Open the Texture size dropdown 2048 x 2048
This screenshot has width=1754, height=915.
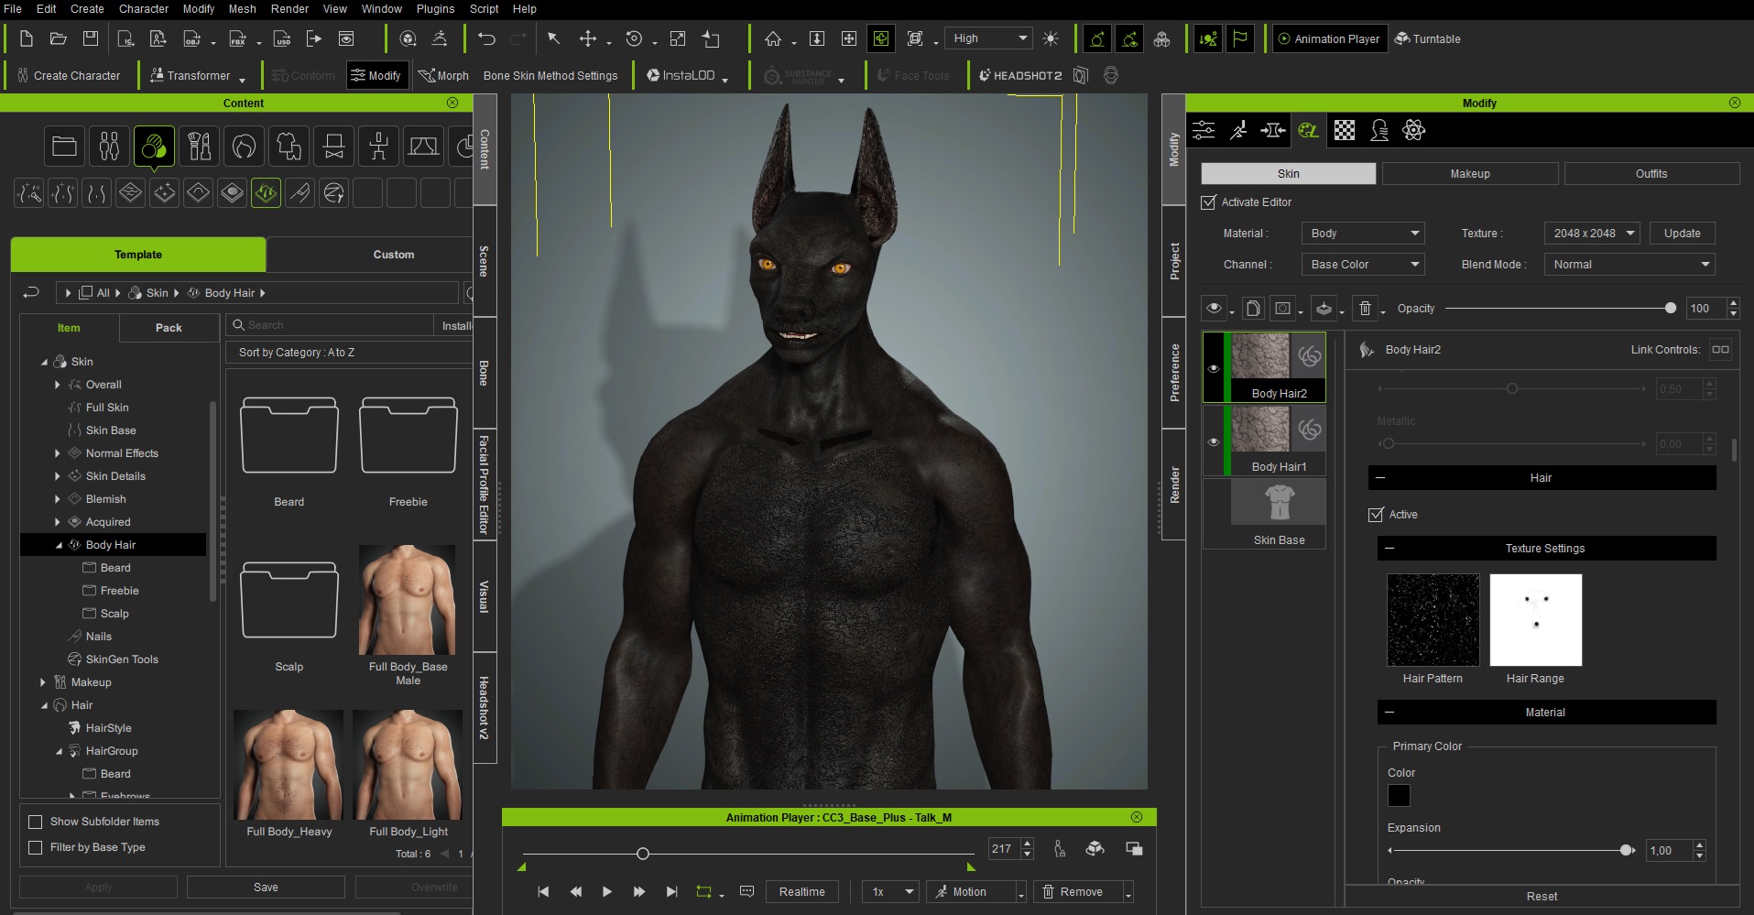tap(1592, 234)
